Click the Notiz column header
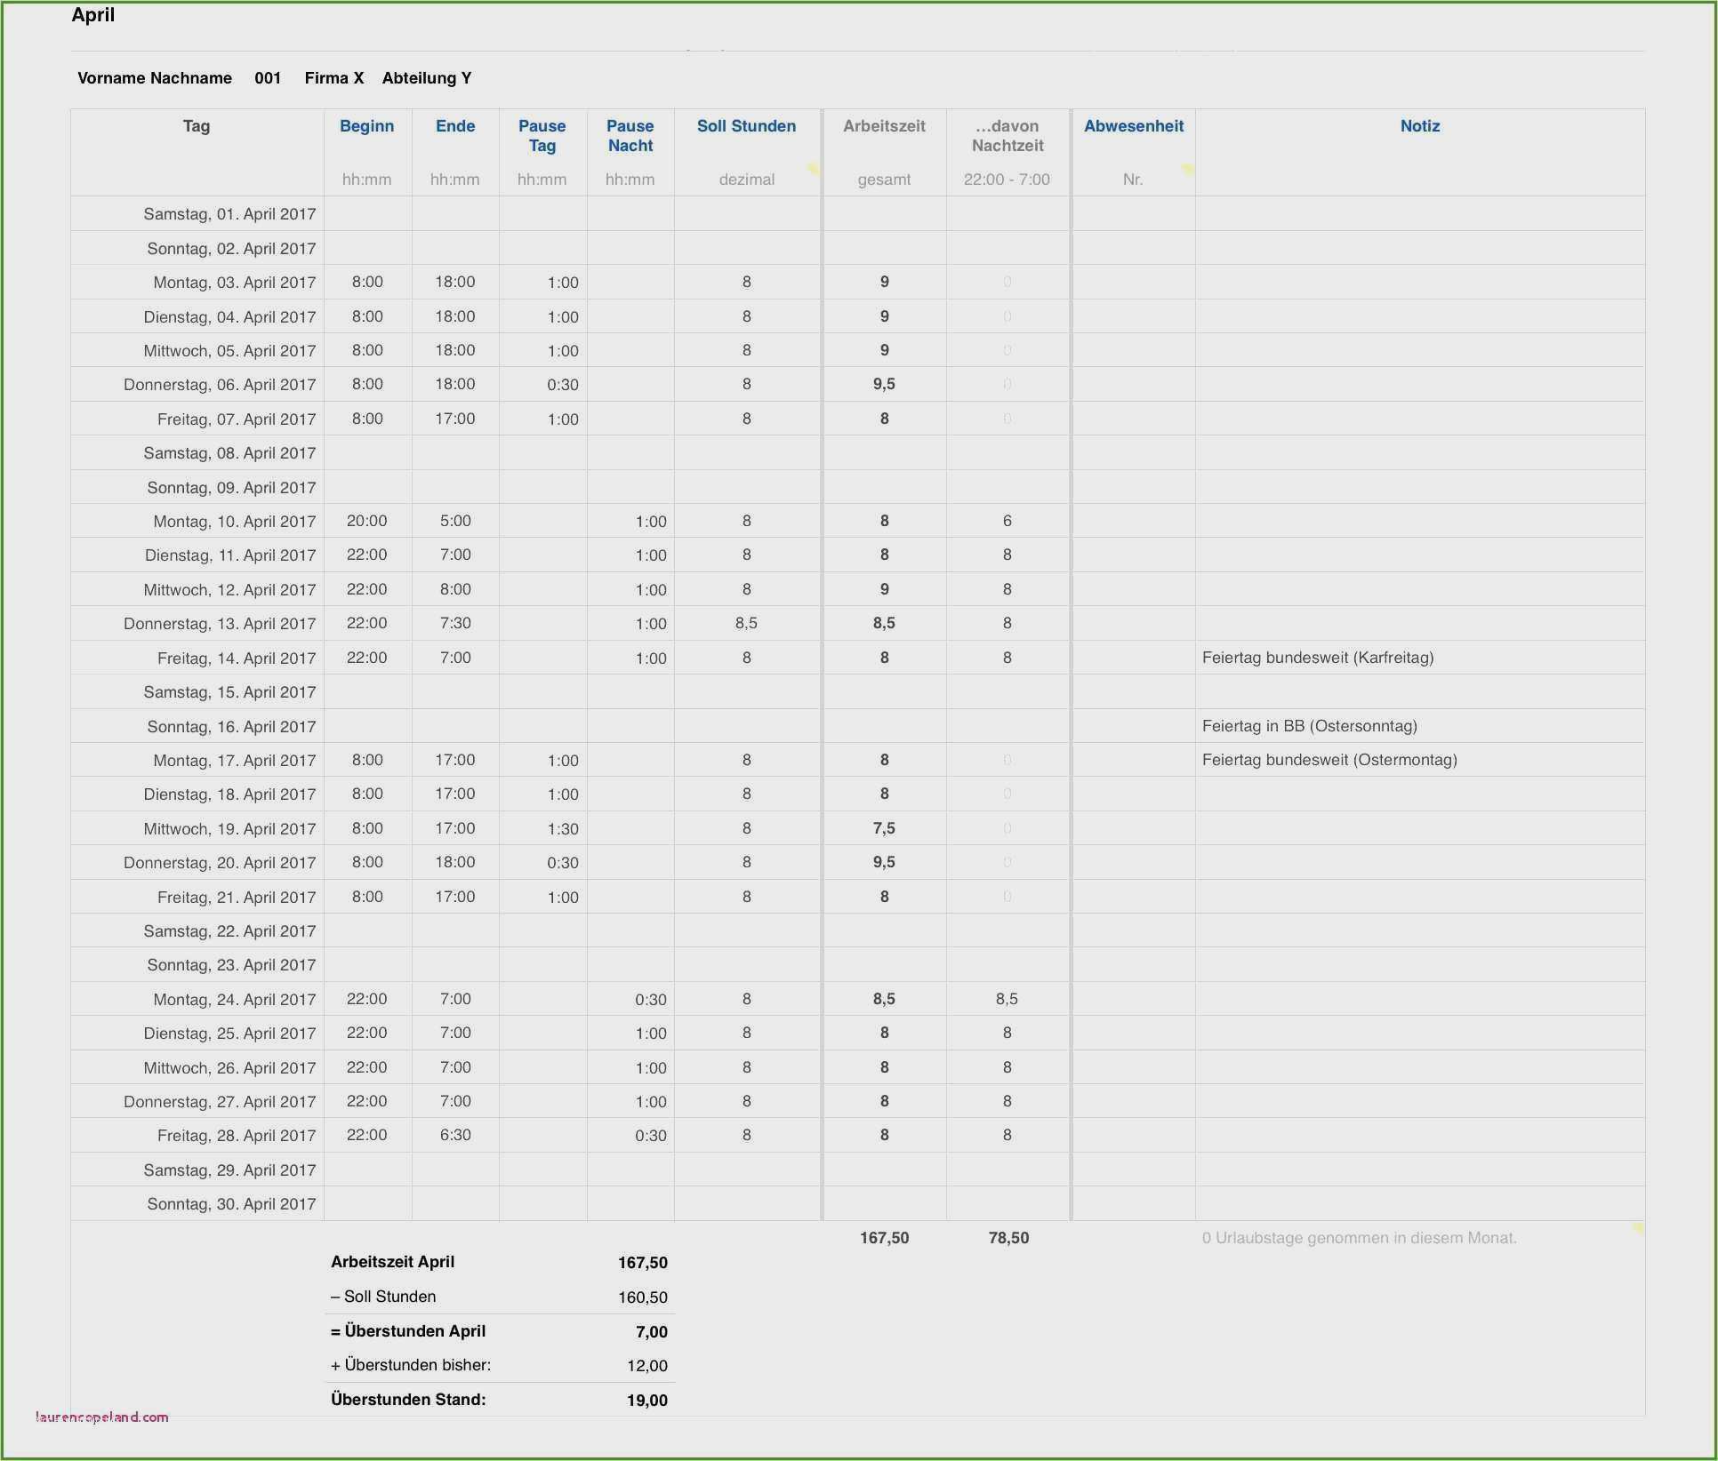1718x1461 pixels. coord(1419,126)
